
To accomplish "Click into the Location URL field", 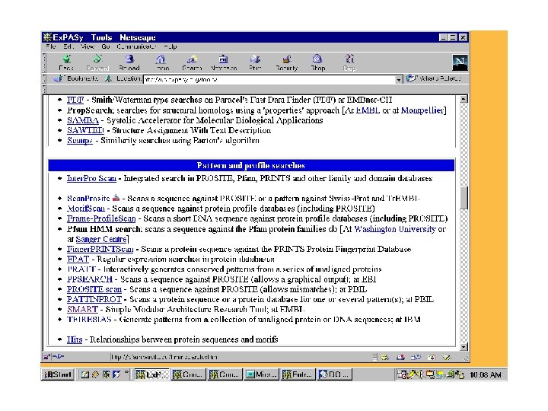I will tap(269, 80).
